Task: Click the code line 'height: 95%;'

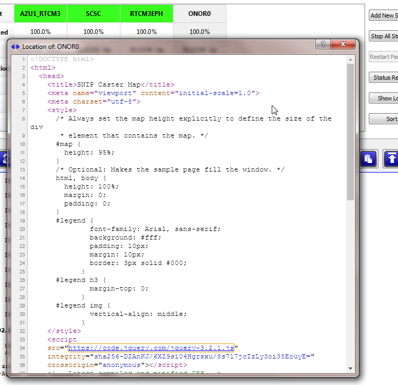Action: (x=89, y=152)
